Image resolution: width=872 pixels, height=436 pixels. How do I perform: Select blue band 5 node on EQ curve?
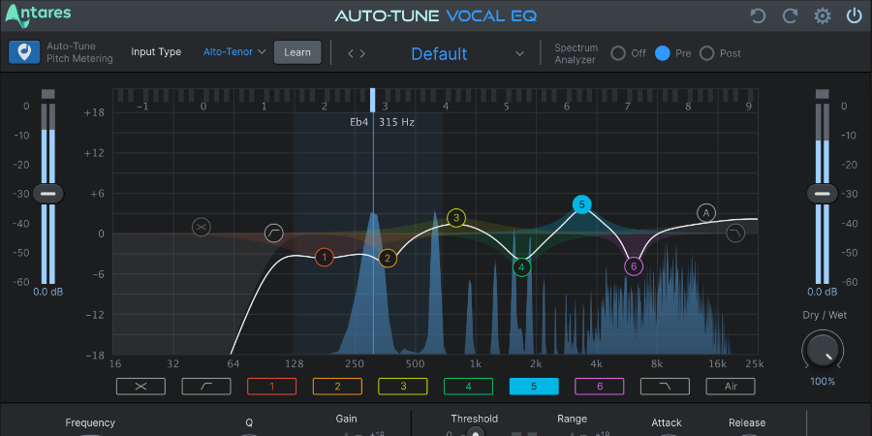pos(581,204)
